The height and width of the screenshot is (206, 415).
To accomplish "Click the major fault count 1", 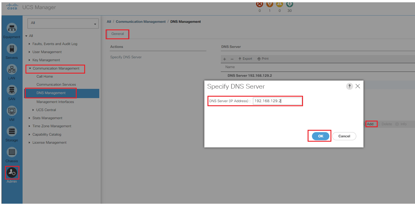I will pos(270,11).
